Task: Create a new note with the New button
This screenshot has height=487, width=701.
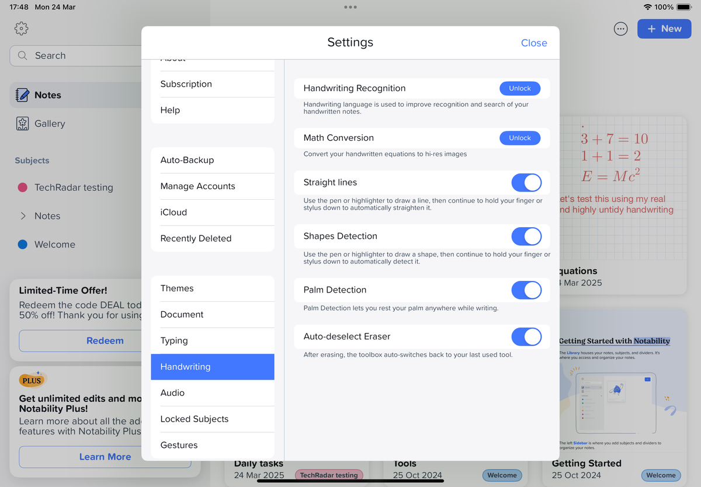Action: click(664, 28)
